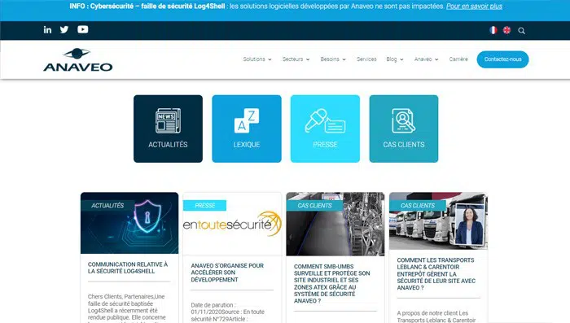Go to the Carrière menu item
The height and width of the screenshot is (323, 570).
(x=458, y=59)
